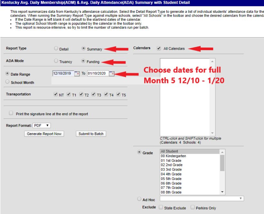The width and height of the screenshot is (264, 214).
Task: Select the School Month radio option
Action: (x=7, y=82)
